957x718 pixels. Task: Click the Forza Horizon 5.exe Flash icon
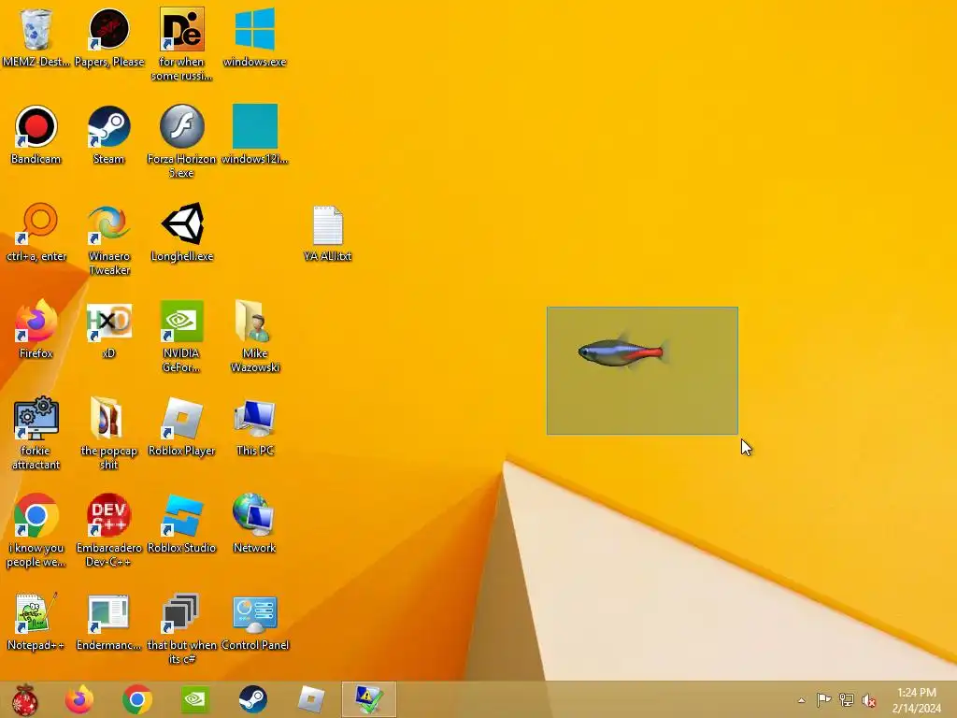click(181, 141)
